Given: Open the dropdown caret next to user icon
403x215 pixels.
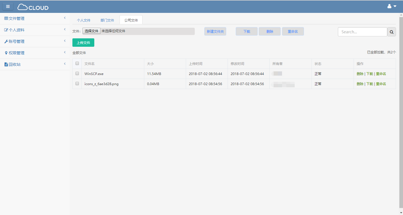Looking at the screenshot, I should (x=395, y=6).
